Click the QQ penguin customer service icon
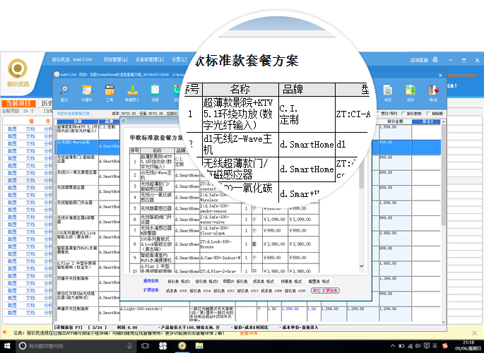484x353 pixels. [x=435, y=59]
